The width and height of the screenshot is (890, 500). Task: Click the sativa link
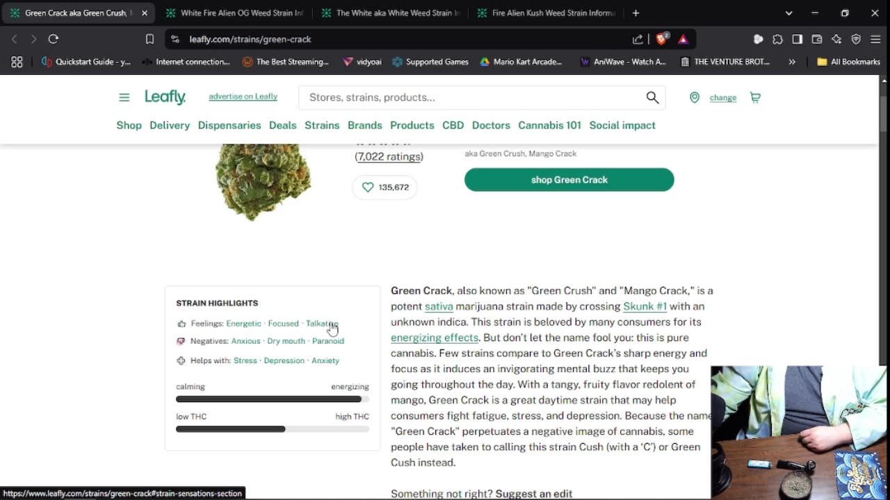click(439, 306)
